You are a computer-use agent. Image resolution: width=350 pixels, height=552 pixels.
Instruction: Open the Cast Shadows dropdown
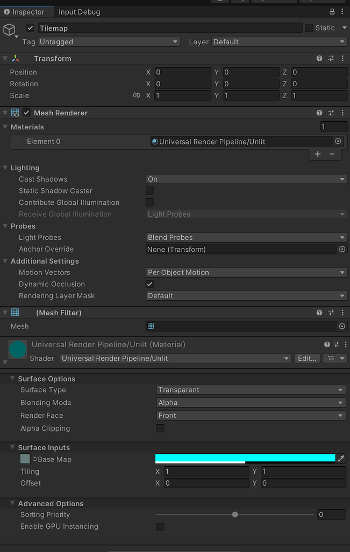point(247,179)
